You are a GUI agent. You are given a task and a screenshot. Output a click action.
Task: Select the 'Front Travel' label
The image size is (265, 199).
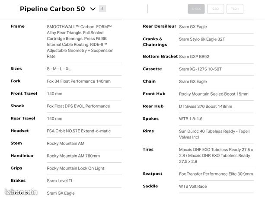click(24, 93)
